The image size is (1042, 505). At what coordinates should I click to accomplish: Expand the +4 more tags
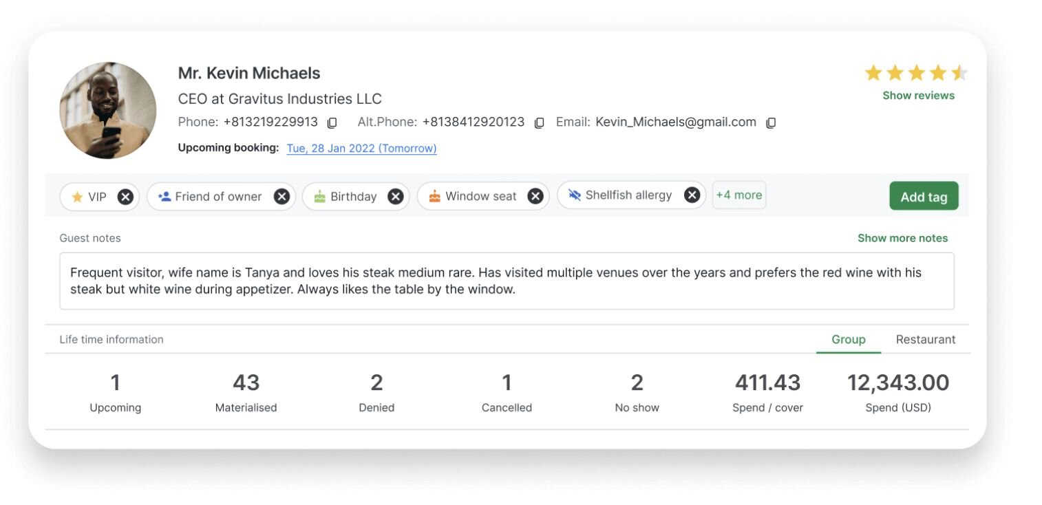[738, 195]
